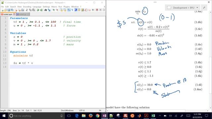Click the 'UTF-8' status bar entry
The image size is (212, 119).
(x=82, y=110)
